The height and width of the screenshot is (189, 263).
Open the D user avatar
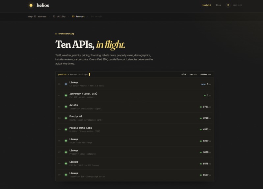point(228,5)
